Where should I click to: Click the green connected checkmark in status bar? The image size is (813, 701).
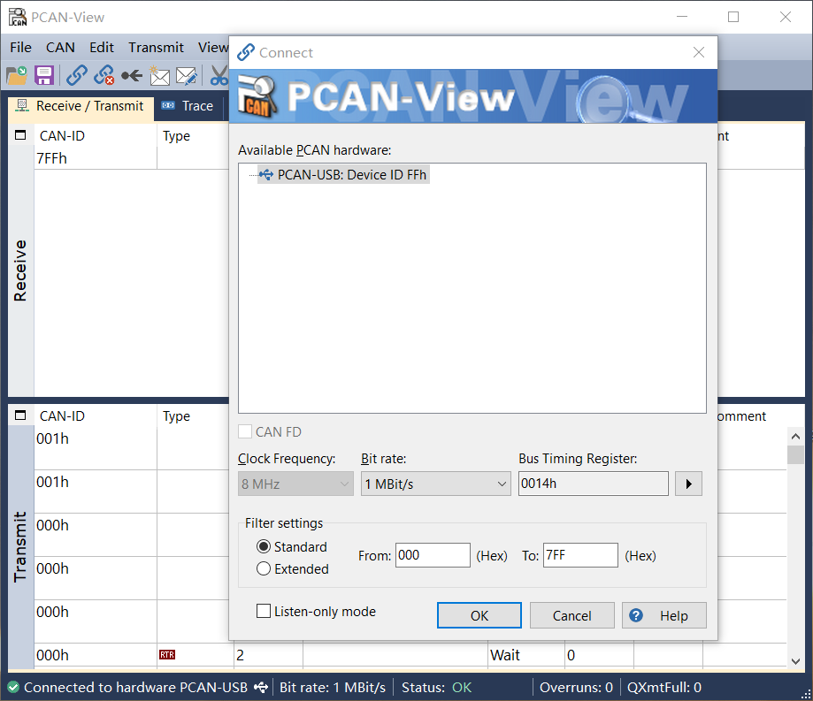pos(13,688)
